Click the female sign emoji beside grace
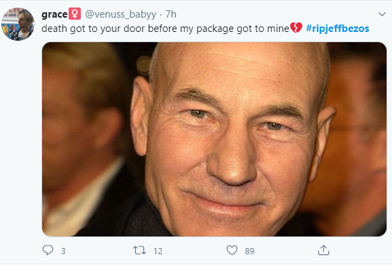392x265 pixels. [75, 14]
